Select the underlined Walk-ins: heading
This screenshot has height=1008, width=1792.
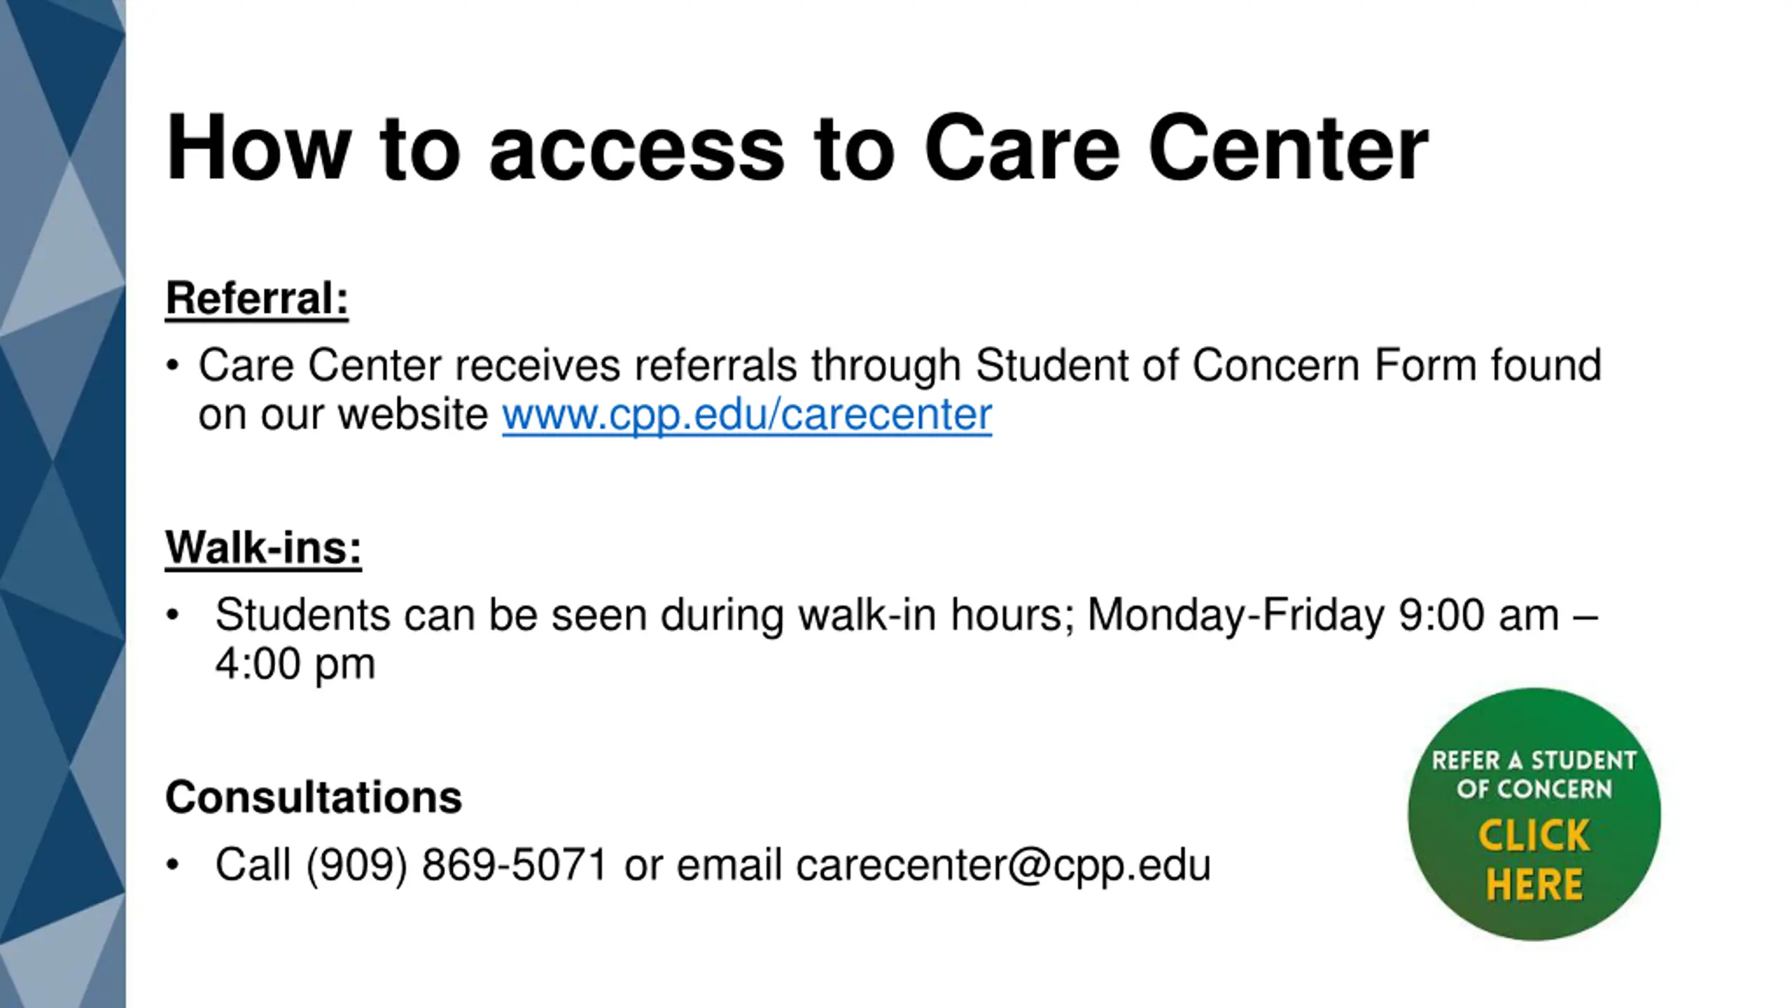tap(263, 547)
